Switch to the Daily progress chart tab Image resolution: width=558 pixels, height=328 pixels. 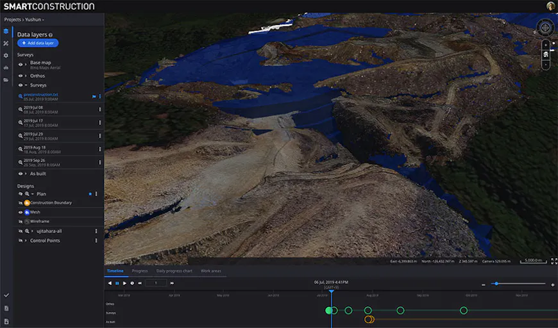pos(174,271)
